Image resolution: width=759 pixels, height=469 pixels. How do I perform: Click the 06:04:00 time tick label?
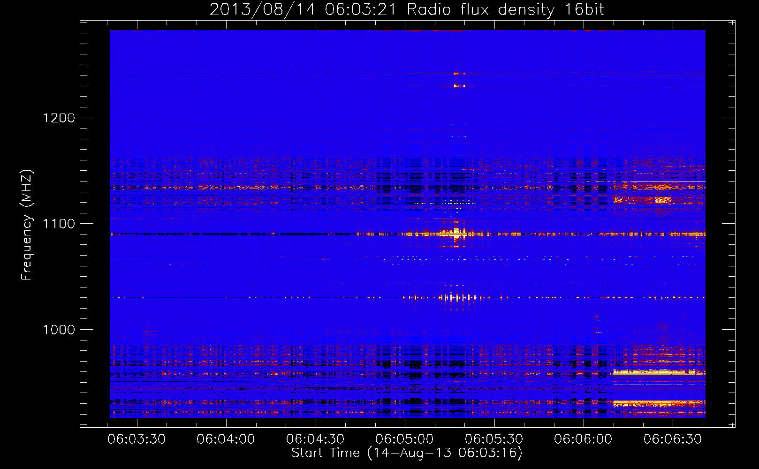tap(226, 439)
